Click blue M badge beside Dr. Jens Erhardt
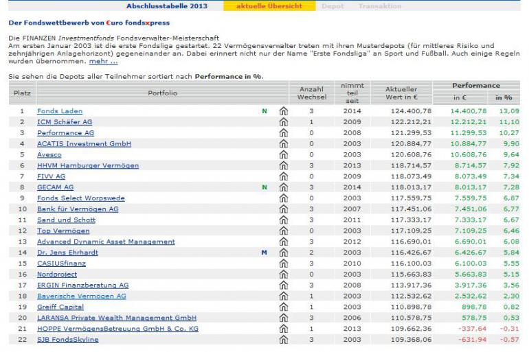Screen dimensions: 529x352 coord(264,253)
